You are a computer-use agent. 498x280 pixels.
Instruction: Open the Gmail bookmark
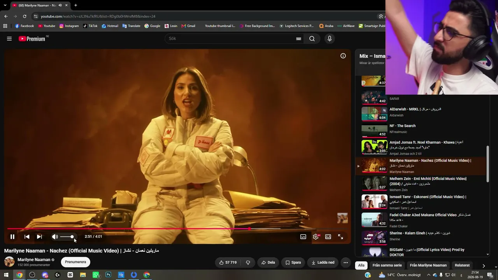188,26
